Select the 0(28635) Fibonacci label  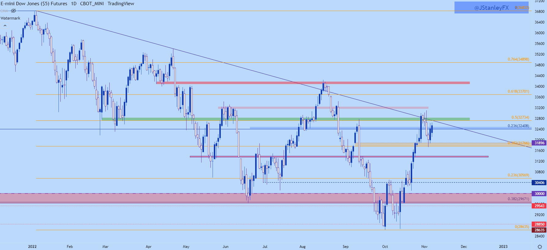[x=522, y=227]
